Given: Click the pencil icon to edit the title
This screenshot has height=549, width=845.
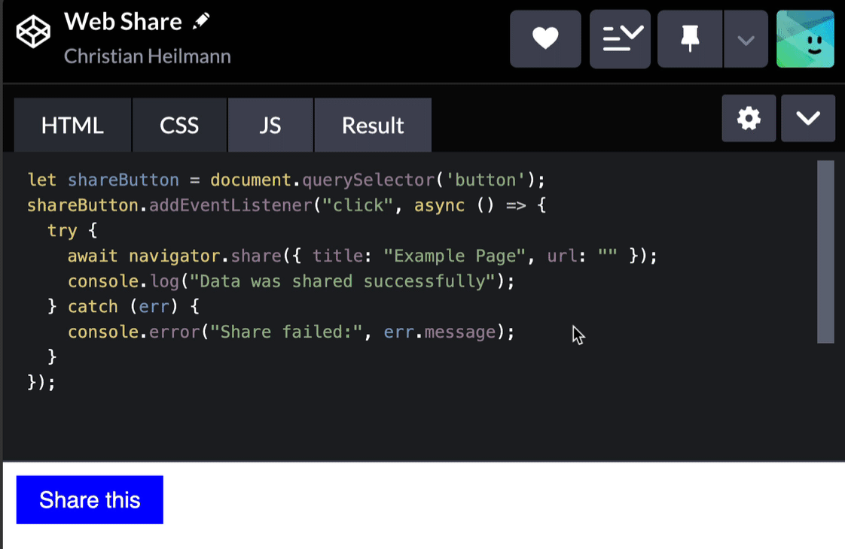Looking at the screenshot, I should (200, 22).
